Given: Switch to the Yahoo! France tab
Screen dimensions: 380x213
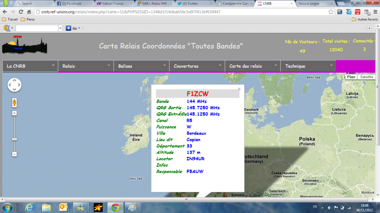Looking at the screenshot, I should [114, 4].
